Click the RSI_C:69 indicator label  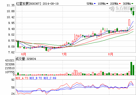pos(50,78)
